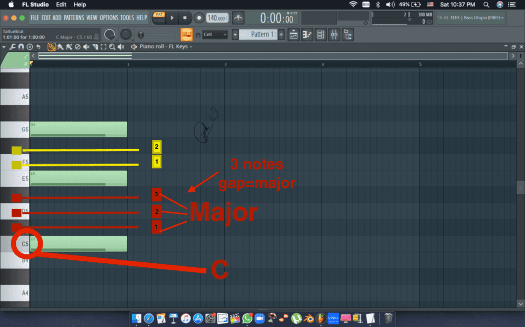Expand the Piano roll - FL Keys menu
The image size is (525, 327).
click(190, 46)
